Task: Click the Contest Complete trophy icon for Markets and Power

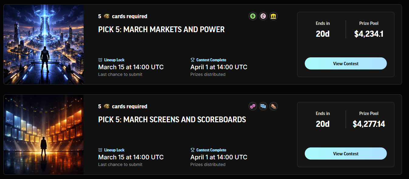Action: [x=192, y=60]
